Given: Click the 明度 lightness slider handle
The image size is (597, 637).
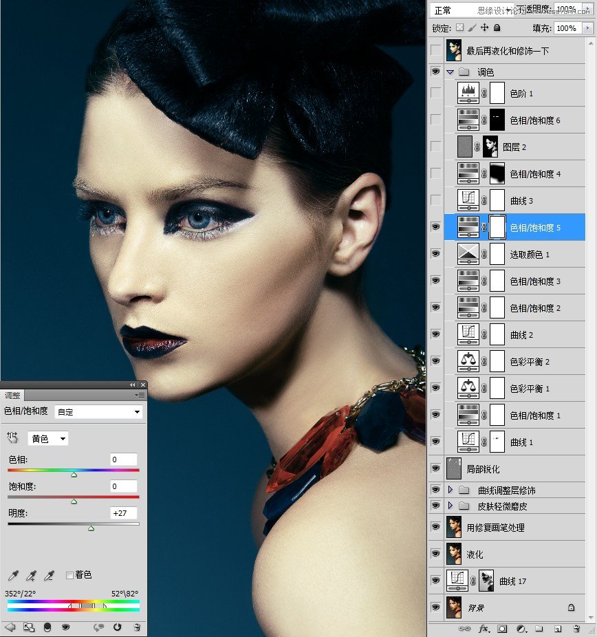Looking at the screenshot, I should (x=91, y=528).
